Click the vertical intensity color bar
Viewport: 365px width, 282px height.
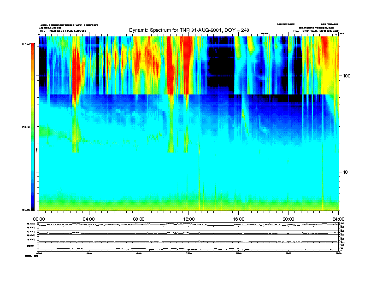pyautogui.click(x=33, y=127)
